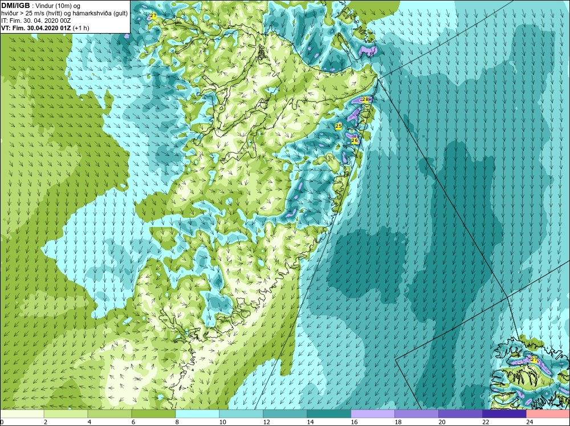Click the legend scale number 2

(x=46, y=422)
